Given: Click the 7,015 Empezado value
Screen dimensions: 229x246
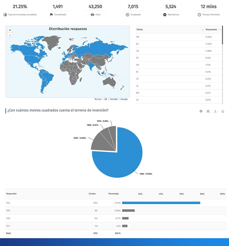Looking at the screenshot, I should click(133, 7).
